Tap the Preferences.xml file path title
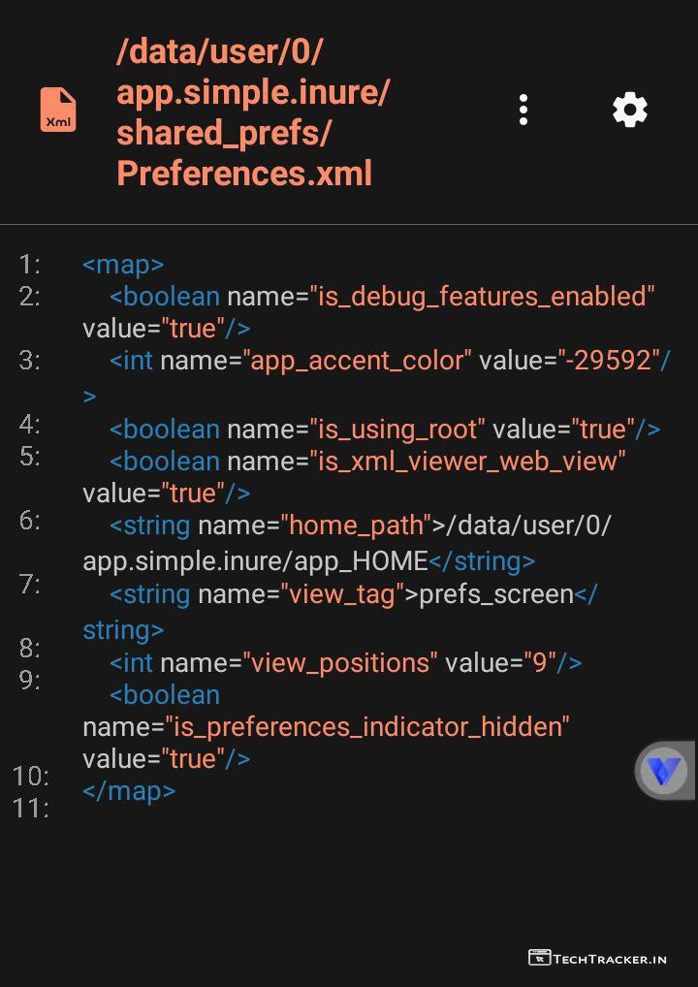698x987 pixels. click(253, 111)
